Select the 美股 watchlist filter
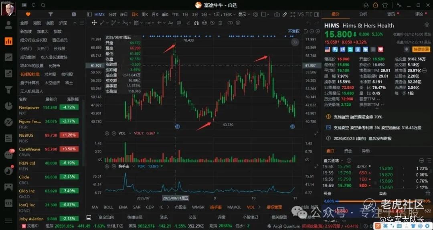Image resolution: width=433 pixels, height=230 pixels. 50,23
